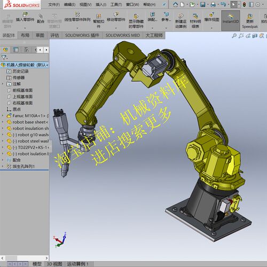Viewport: 267px width, 267px height.
Task: Click the right arrow of the tree horizontal scrollbar
Action: [x=46, y=258]
